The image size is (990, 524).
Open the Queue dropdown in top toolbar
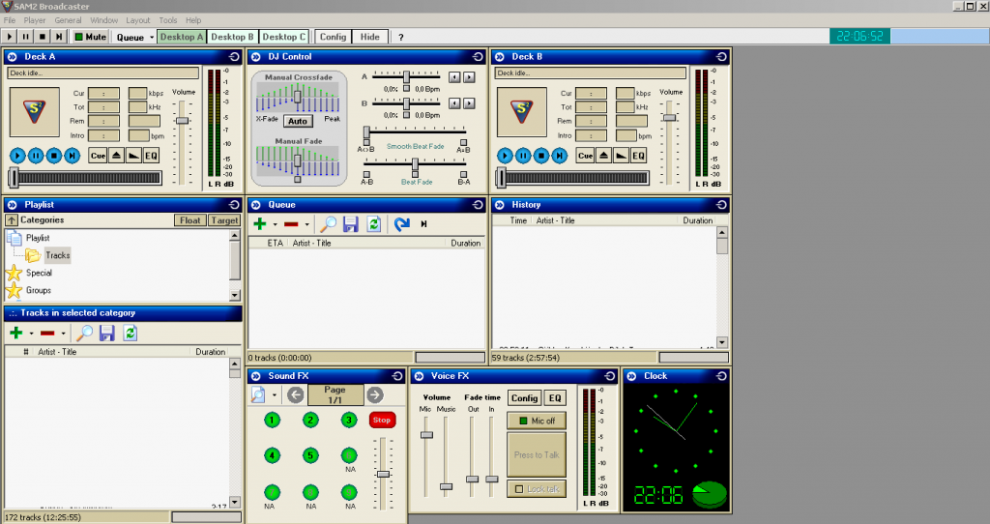pos(134,37)
